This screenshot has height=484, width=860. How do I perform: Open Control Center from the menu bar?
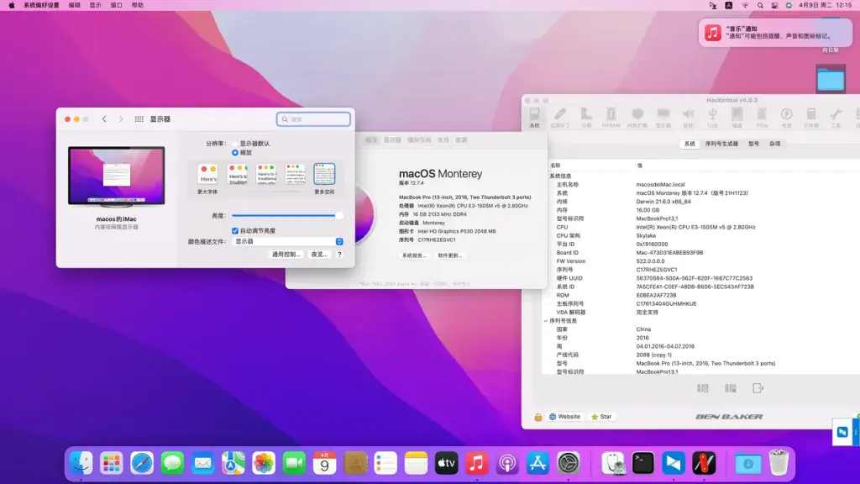coord(774,6)
